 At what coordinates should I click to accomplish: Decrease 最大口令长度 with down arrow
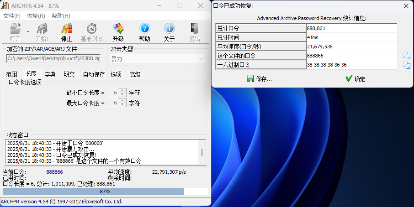click(x=122, y=105)
